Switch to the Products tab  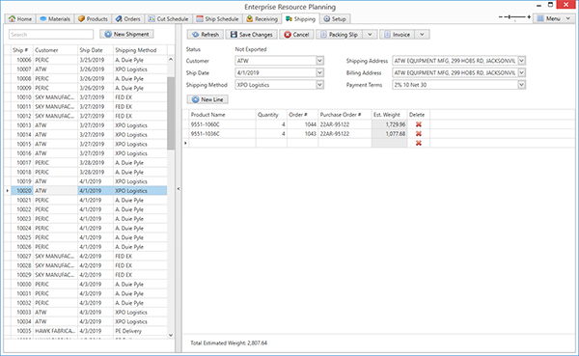pos(93,19)
